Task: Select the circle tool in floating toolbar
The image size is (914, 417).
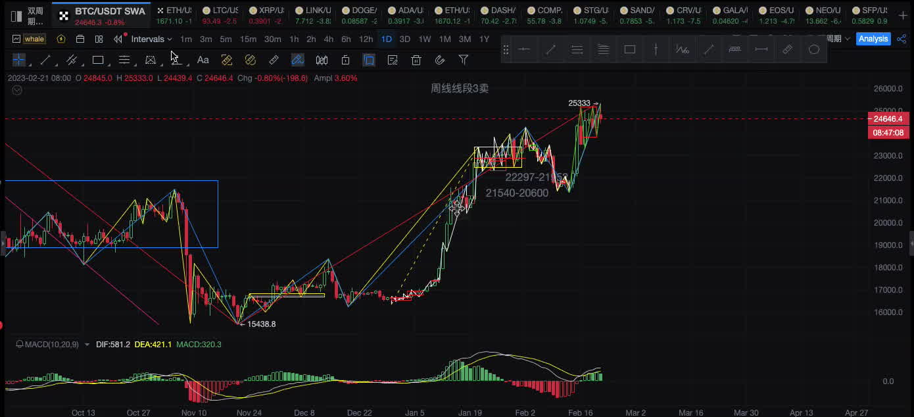Action: pyautogui.click(x=814, y=49)
